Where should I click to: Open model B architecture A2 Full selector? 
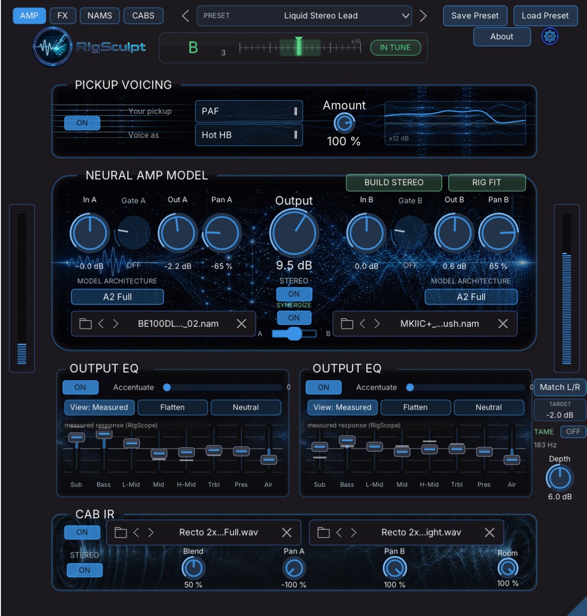coord(471,297)
